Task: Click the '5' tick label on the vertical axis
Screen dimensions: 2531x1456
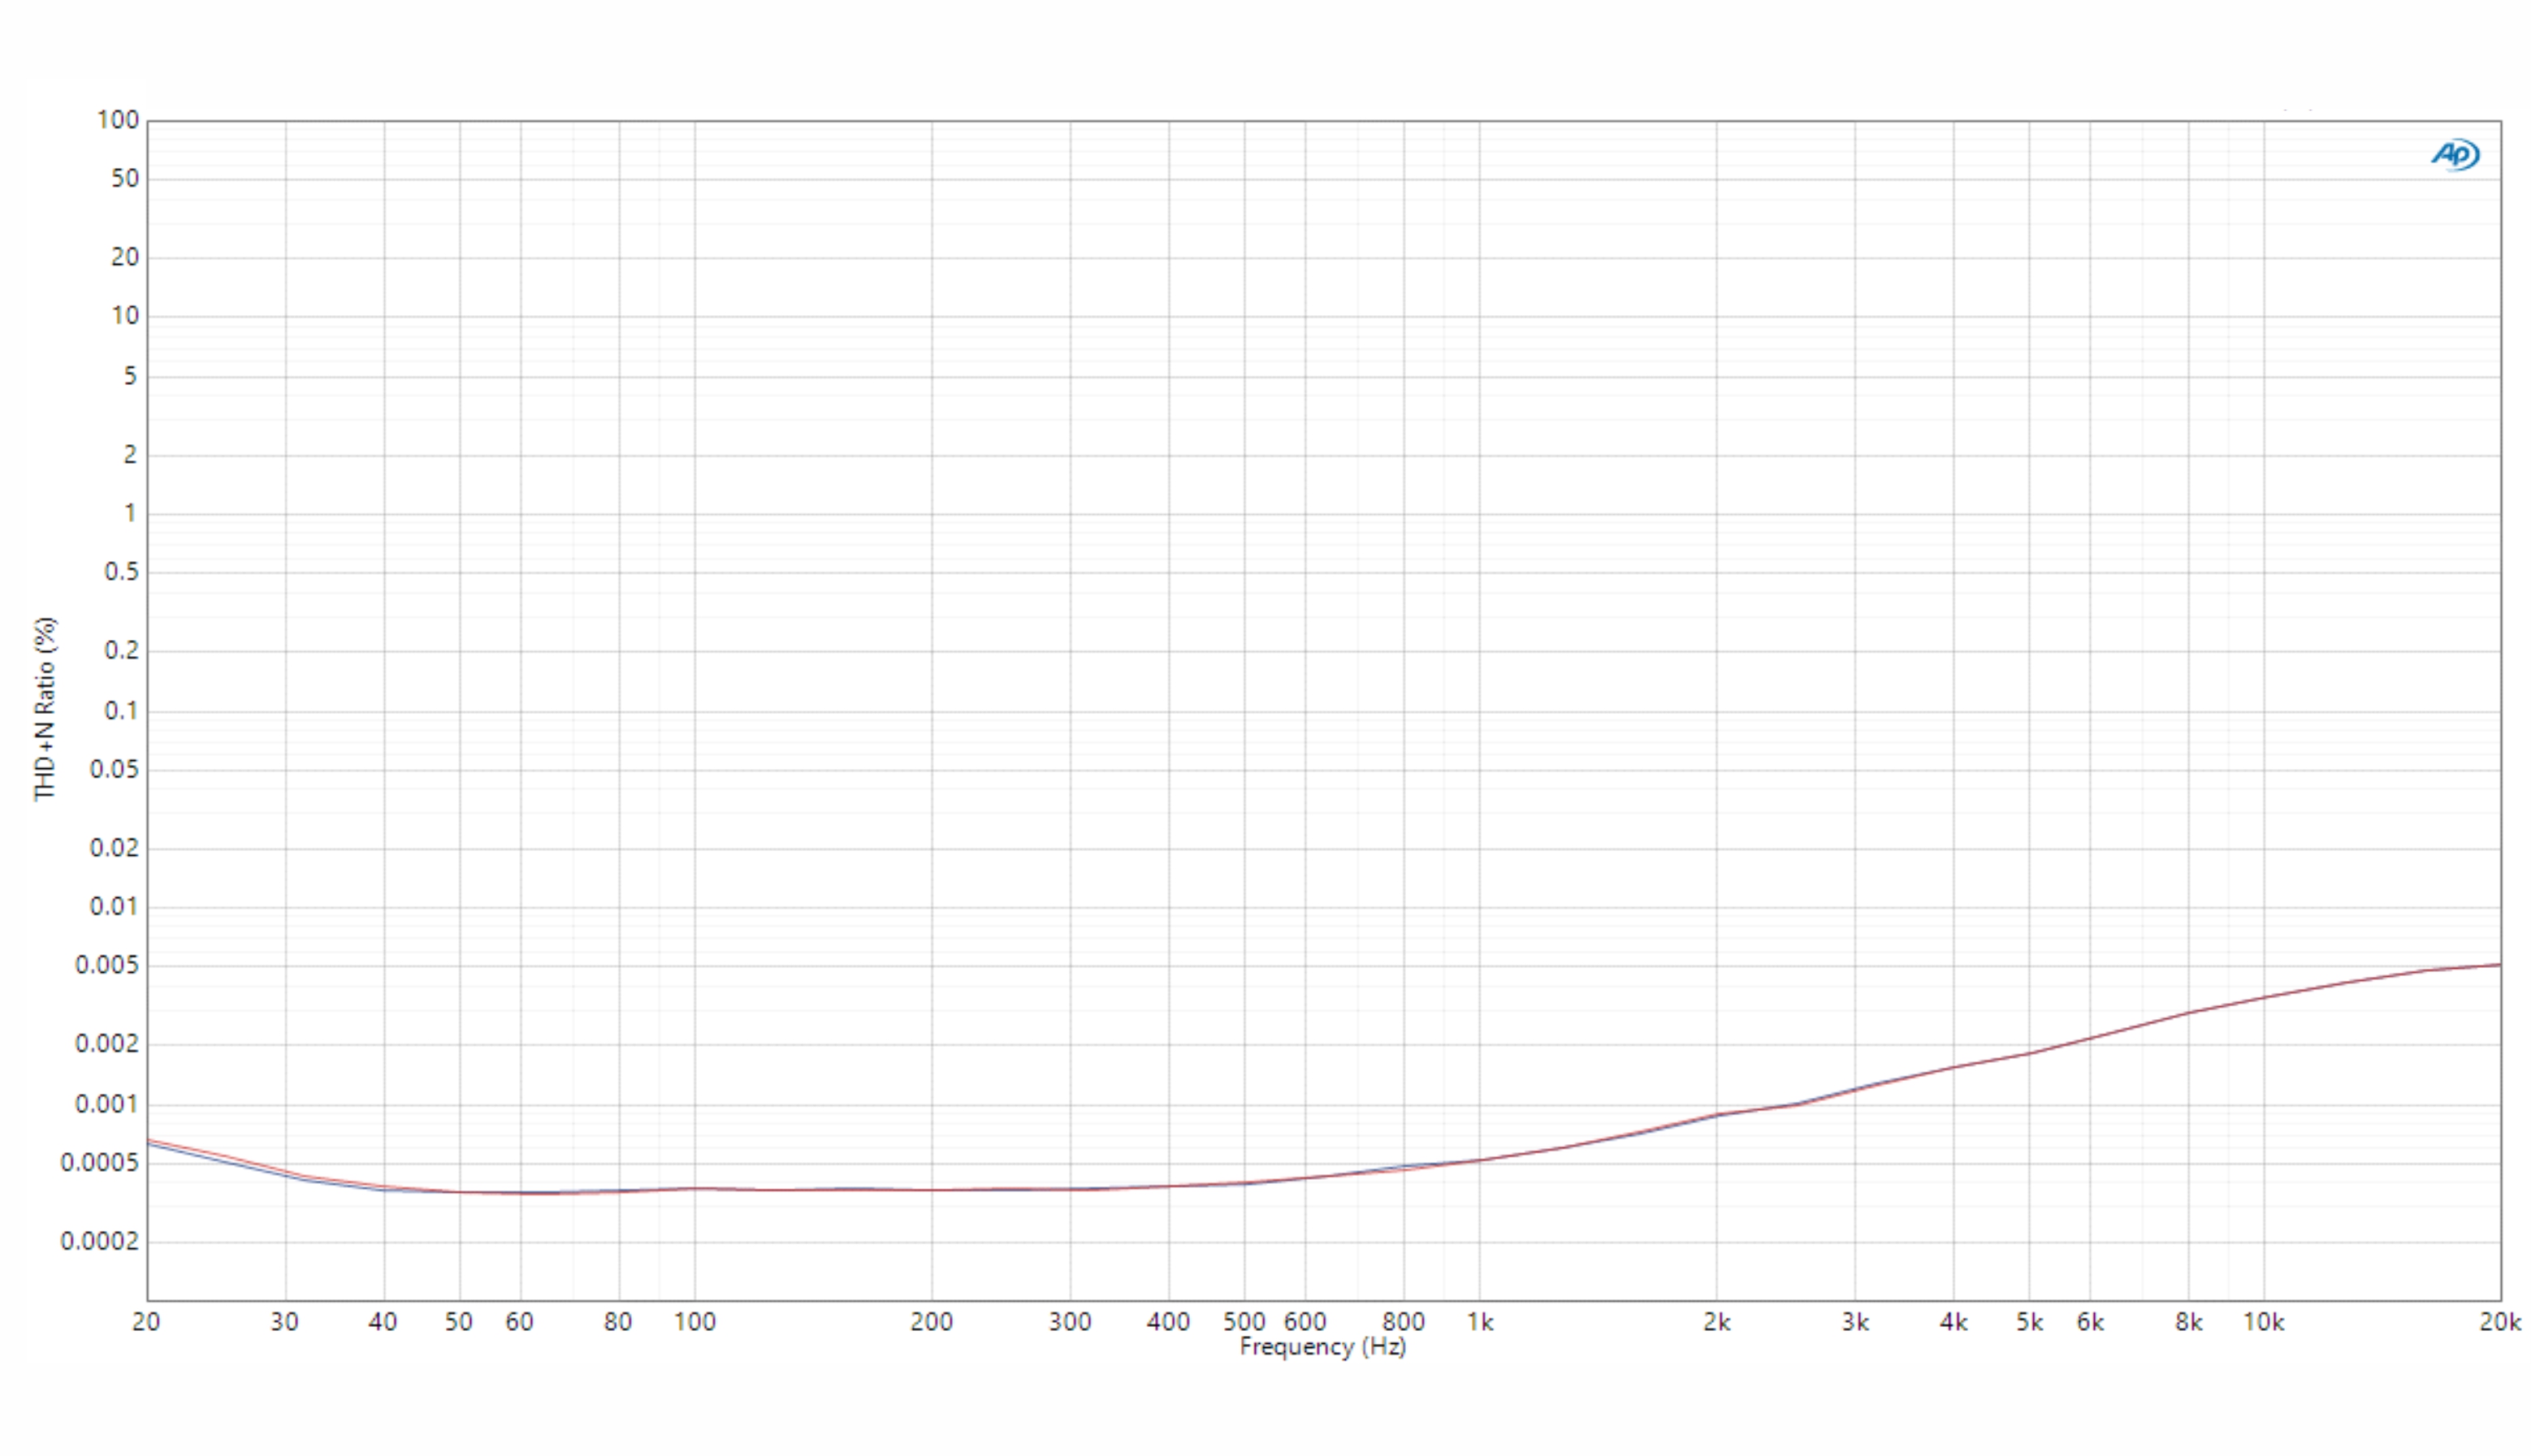Action: tap(130, 377)
